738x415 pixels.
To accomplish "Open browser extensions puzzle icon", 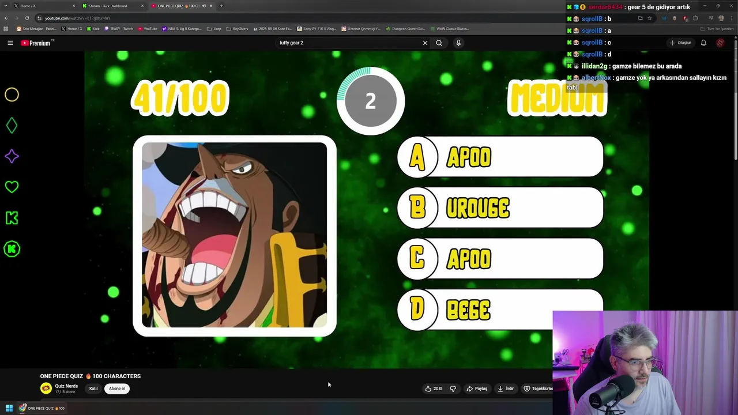I will coord(695,18).
